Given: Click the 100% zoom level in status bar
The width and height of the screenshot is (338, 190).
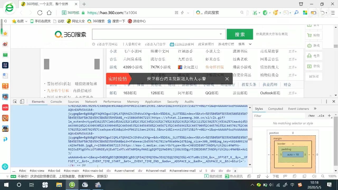Looking at the screenshot, I should [332, 176].
